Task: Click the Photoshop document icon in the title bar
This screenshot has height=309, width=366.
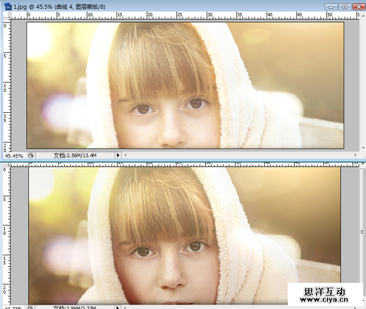Action: pos(8,6)
